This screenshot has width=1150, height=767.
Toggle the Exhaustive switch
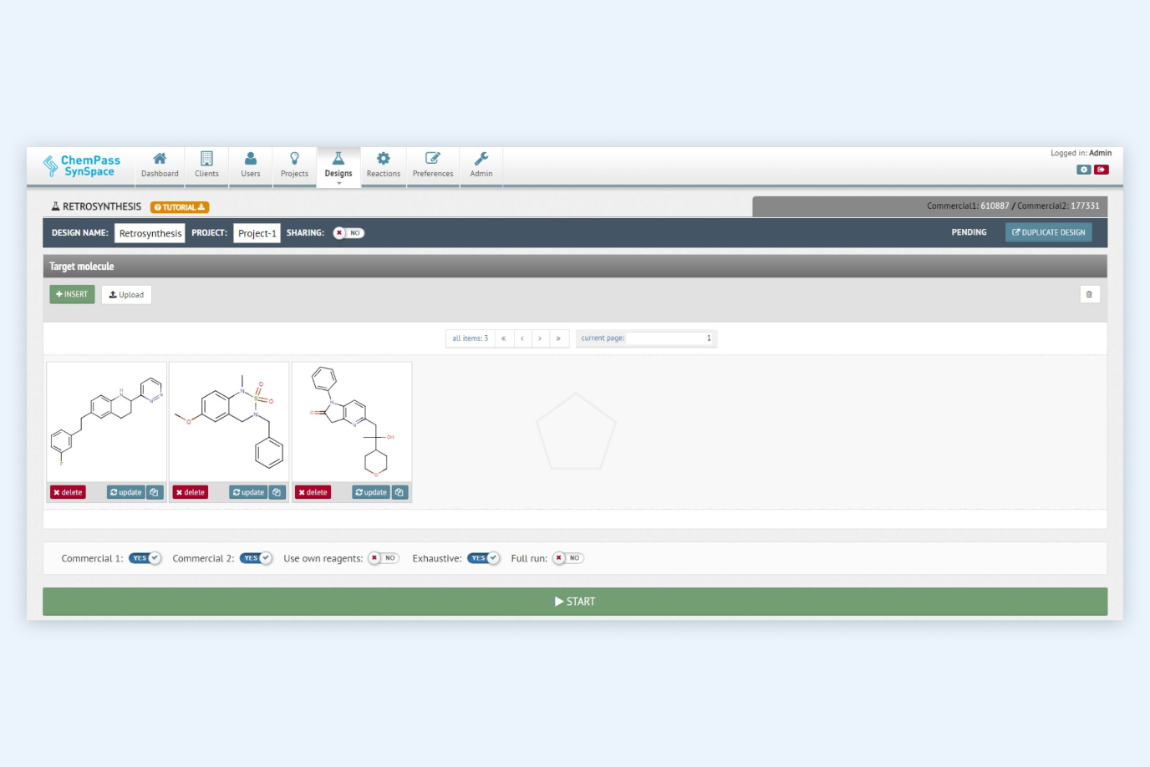tap(483, 558)
